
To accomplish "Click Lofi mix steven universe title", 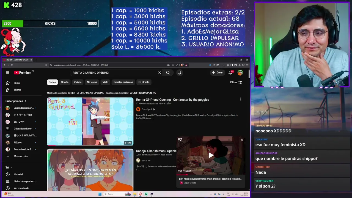I will tap(210, 179).
